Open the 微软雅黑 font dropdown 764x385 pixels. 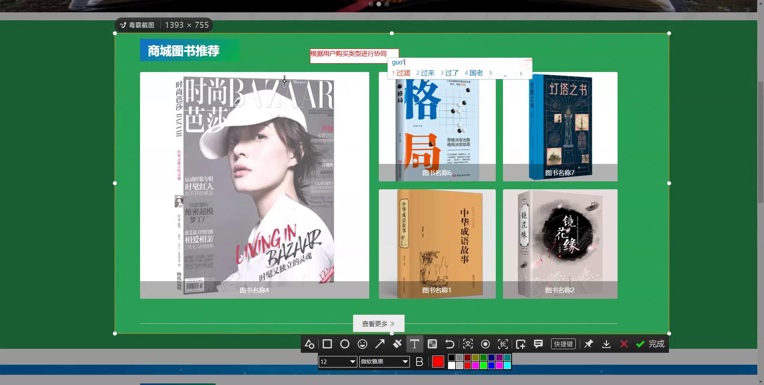(384, 362)
